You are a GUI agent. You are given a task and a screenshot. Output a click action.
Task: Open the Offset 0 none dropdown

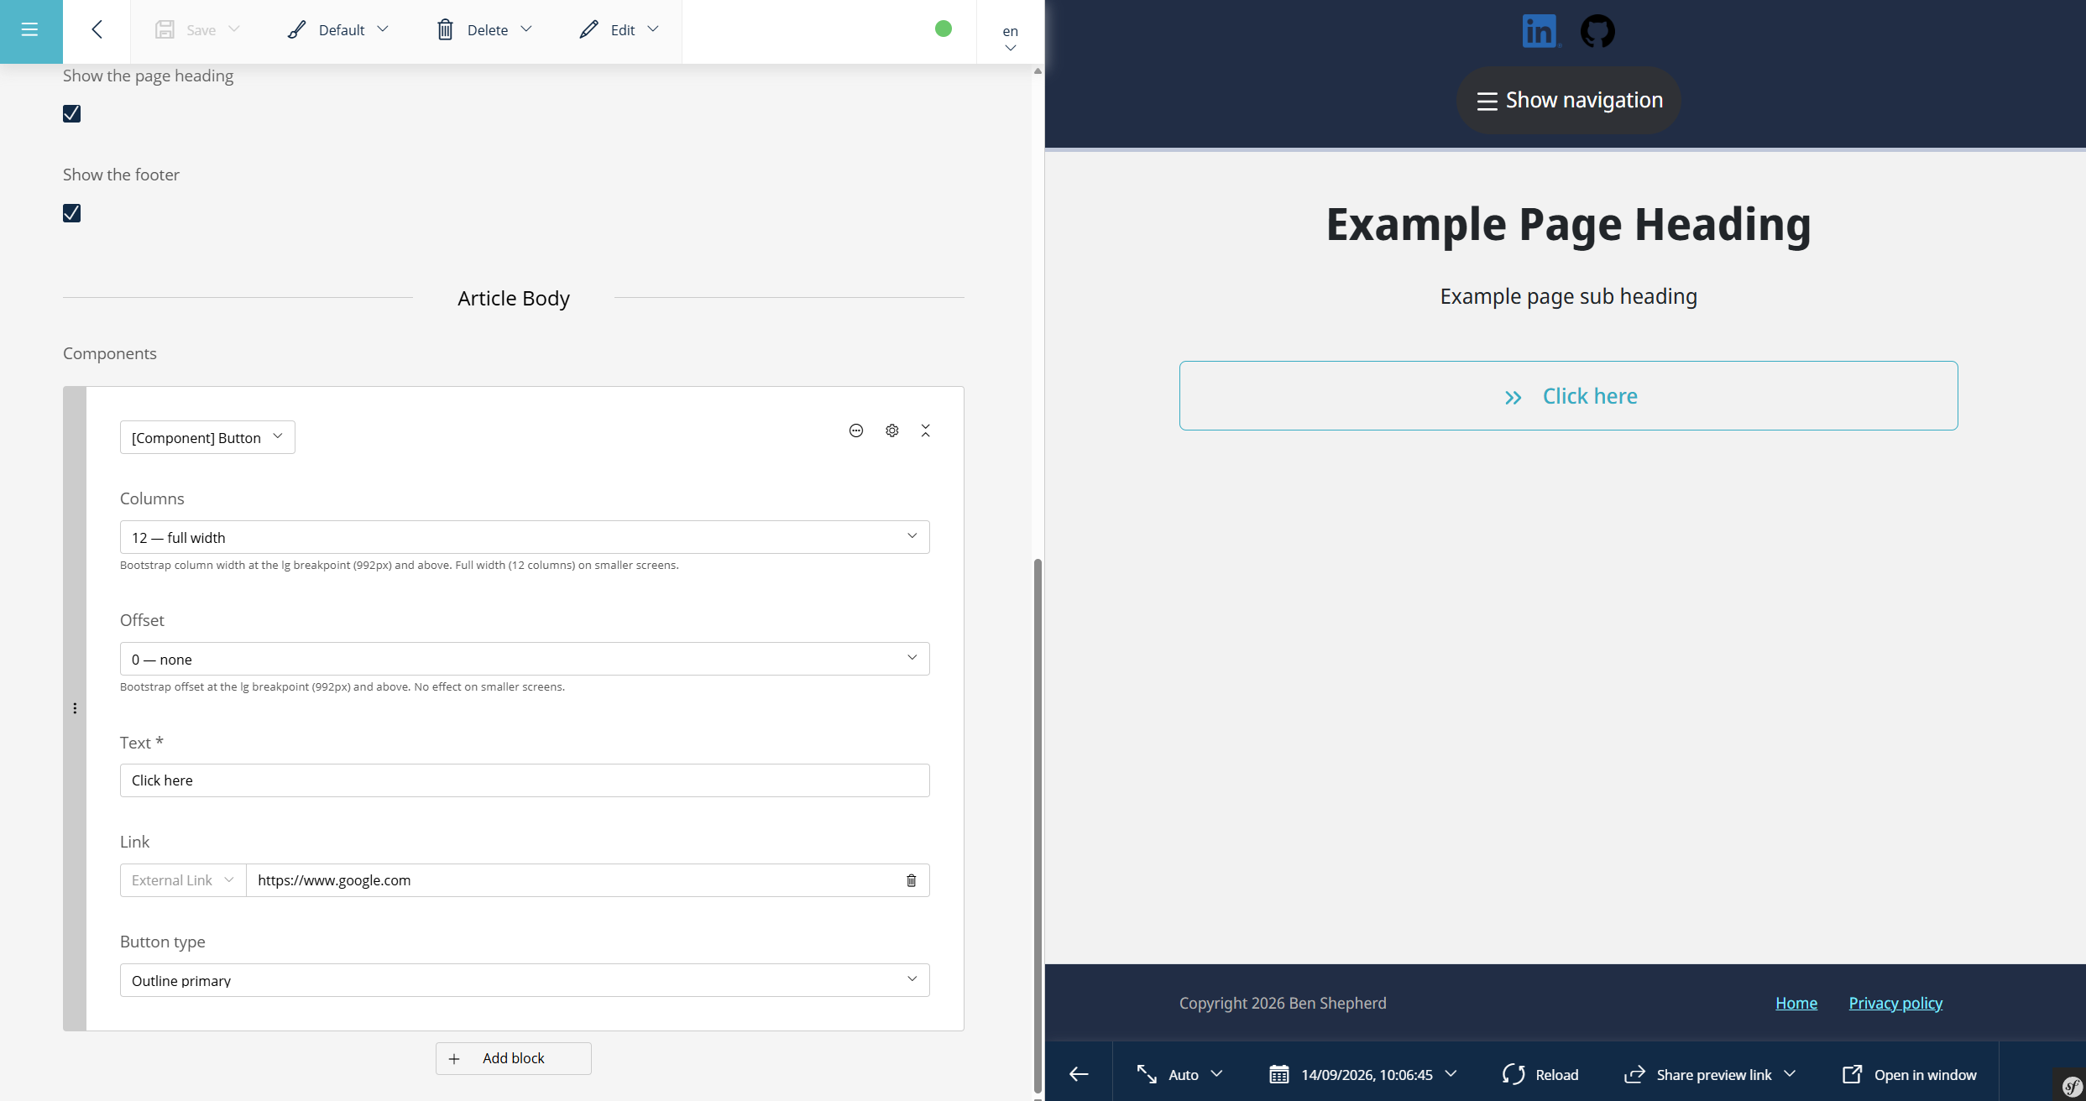click(x=525, y=659)
